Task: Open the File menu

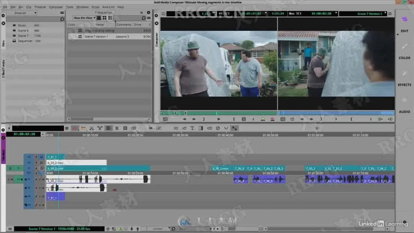Action: click(5, 7)
